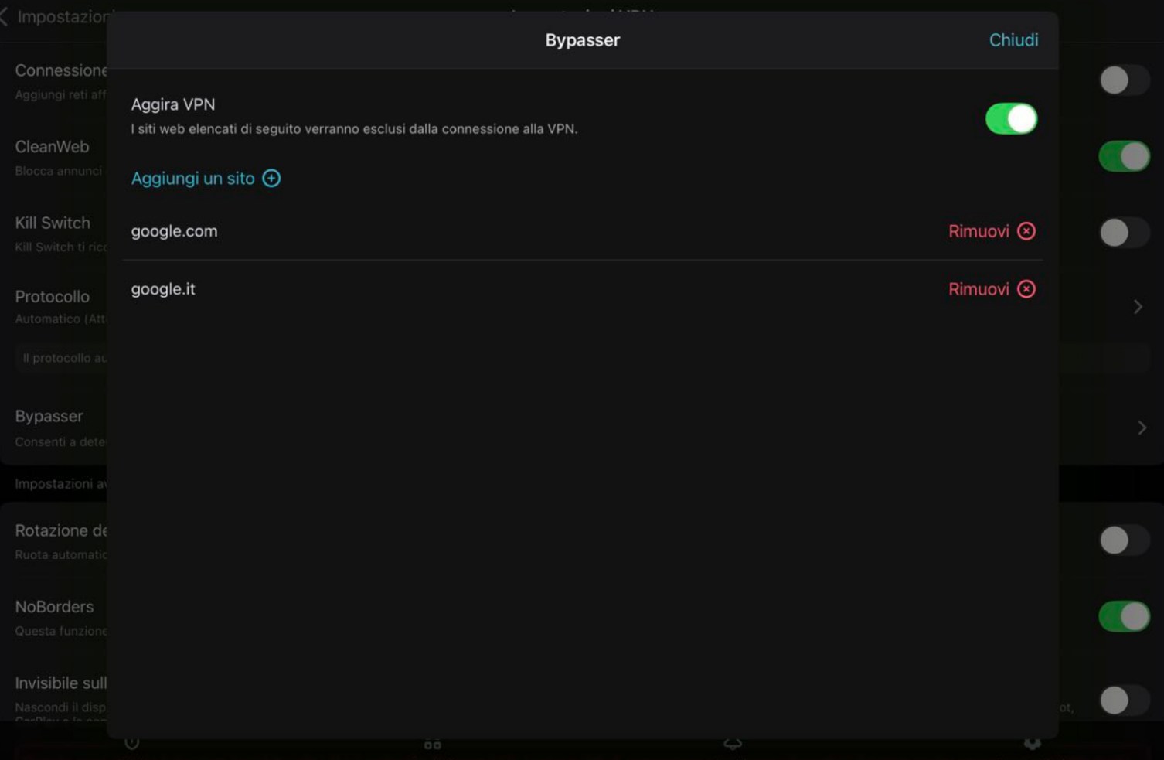Open the Bypasser entry in the settings list

(49, 416)
